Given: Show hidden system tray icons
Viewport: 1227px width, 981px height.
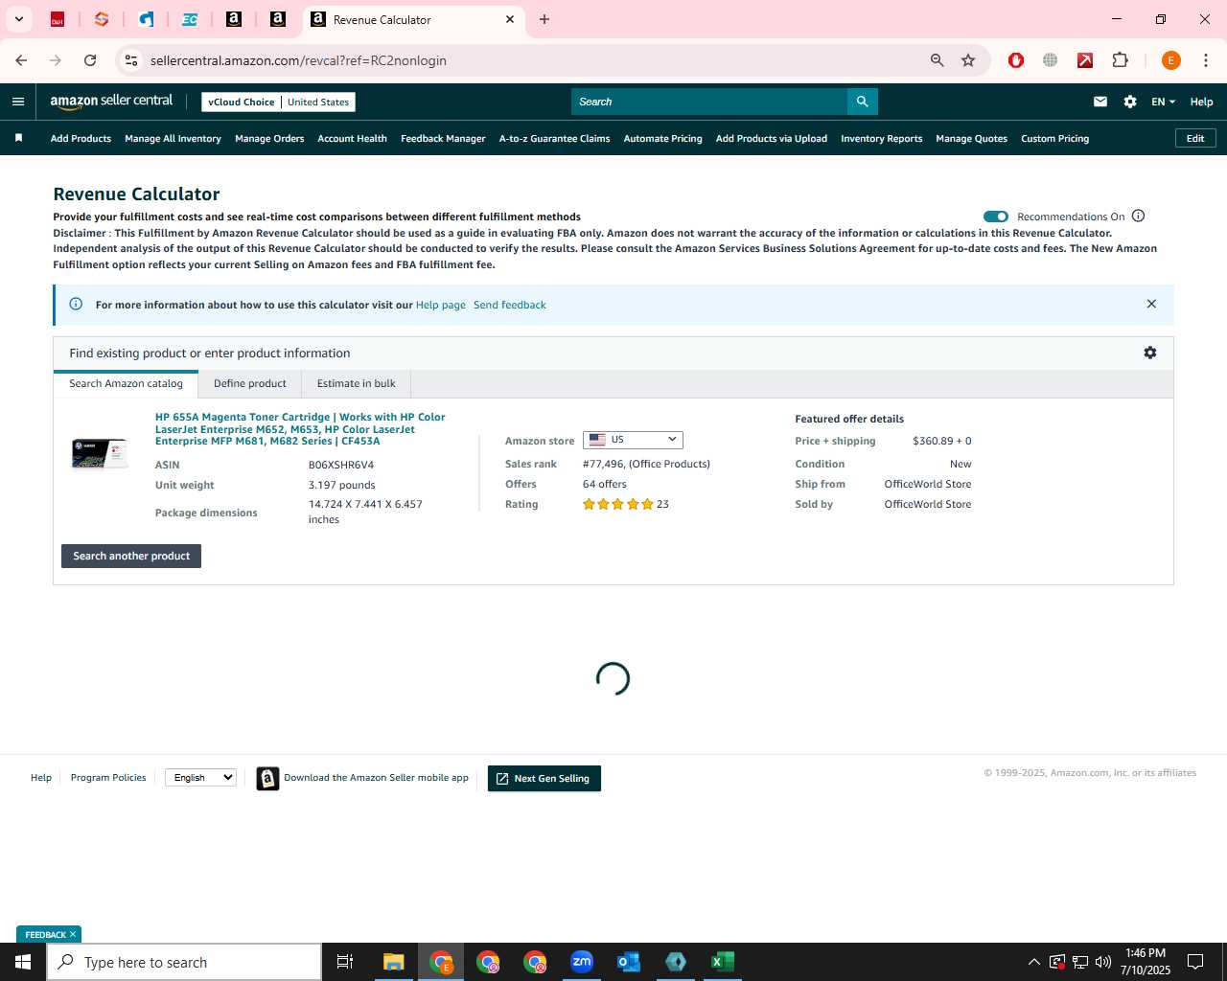Looking at the screenshot, I should (x=1033, y=962).
